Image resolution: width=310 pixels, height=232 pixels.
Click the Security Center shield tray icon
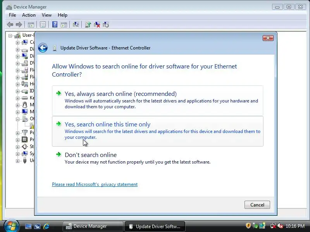click(x=248, y=225)
